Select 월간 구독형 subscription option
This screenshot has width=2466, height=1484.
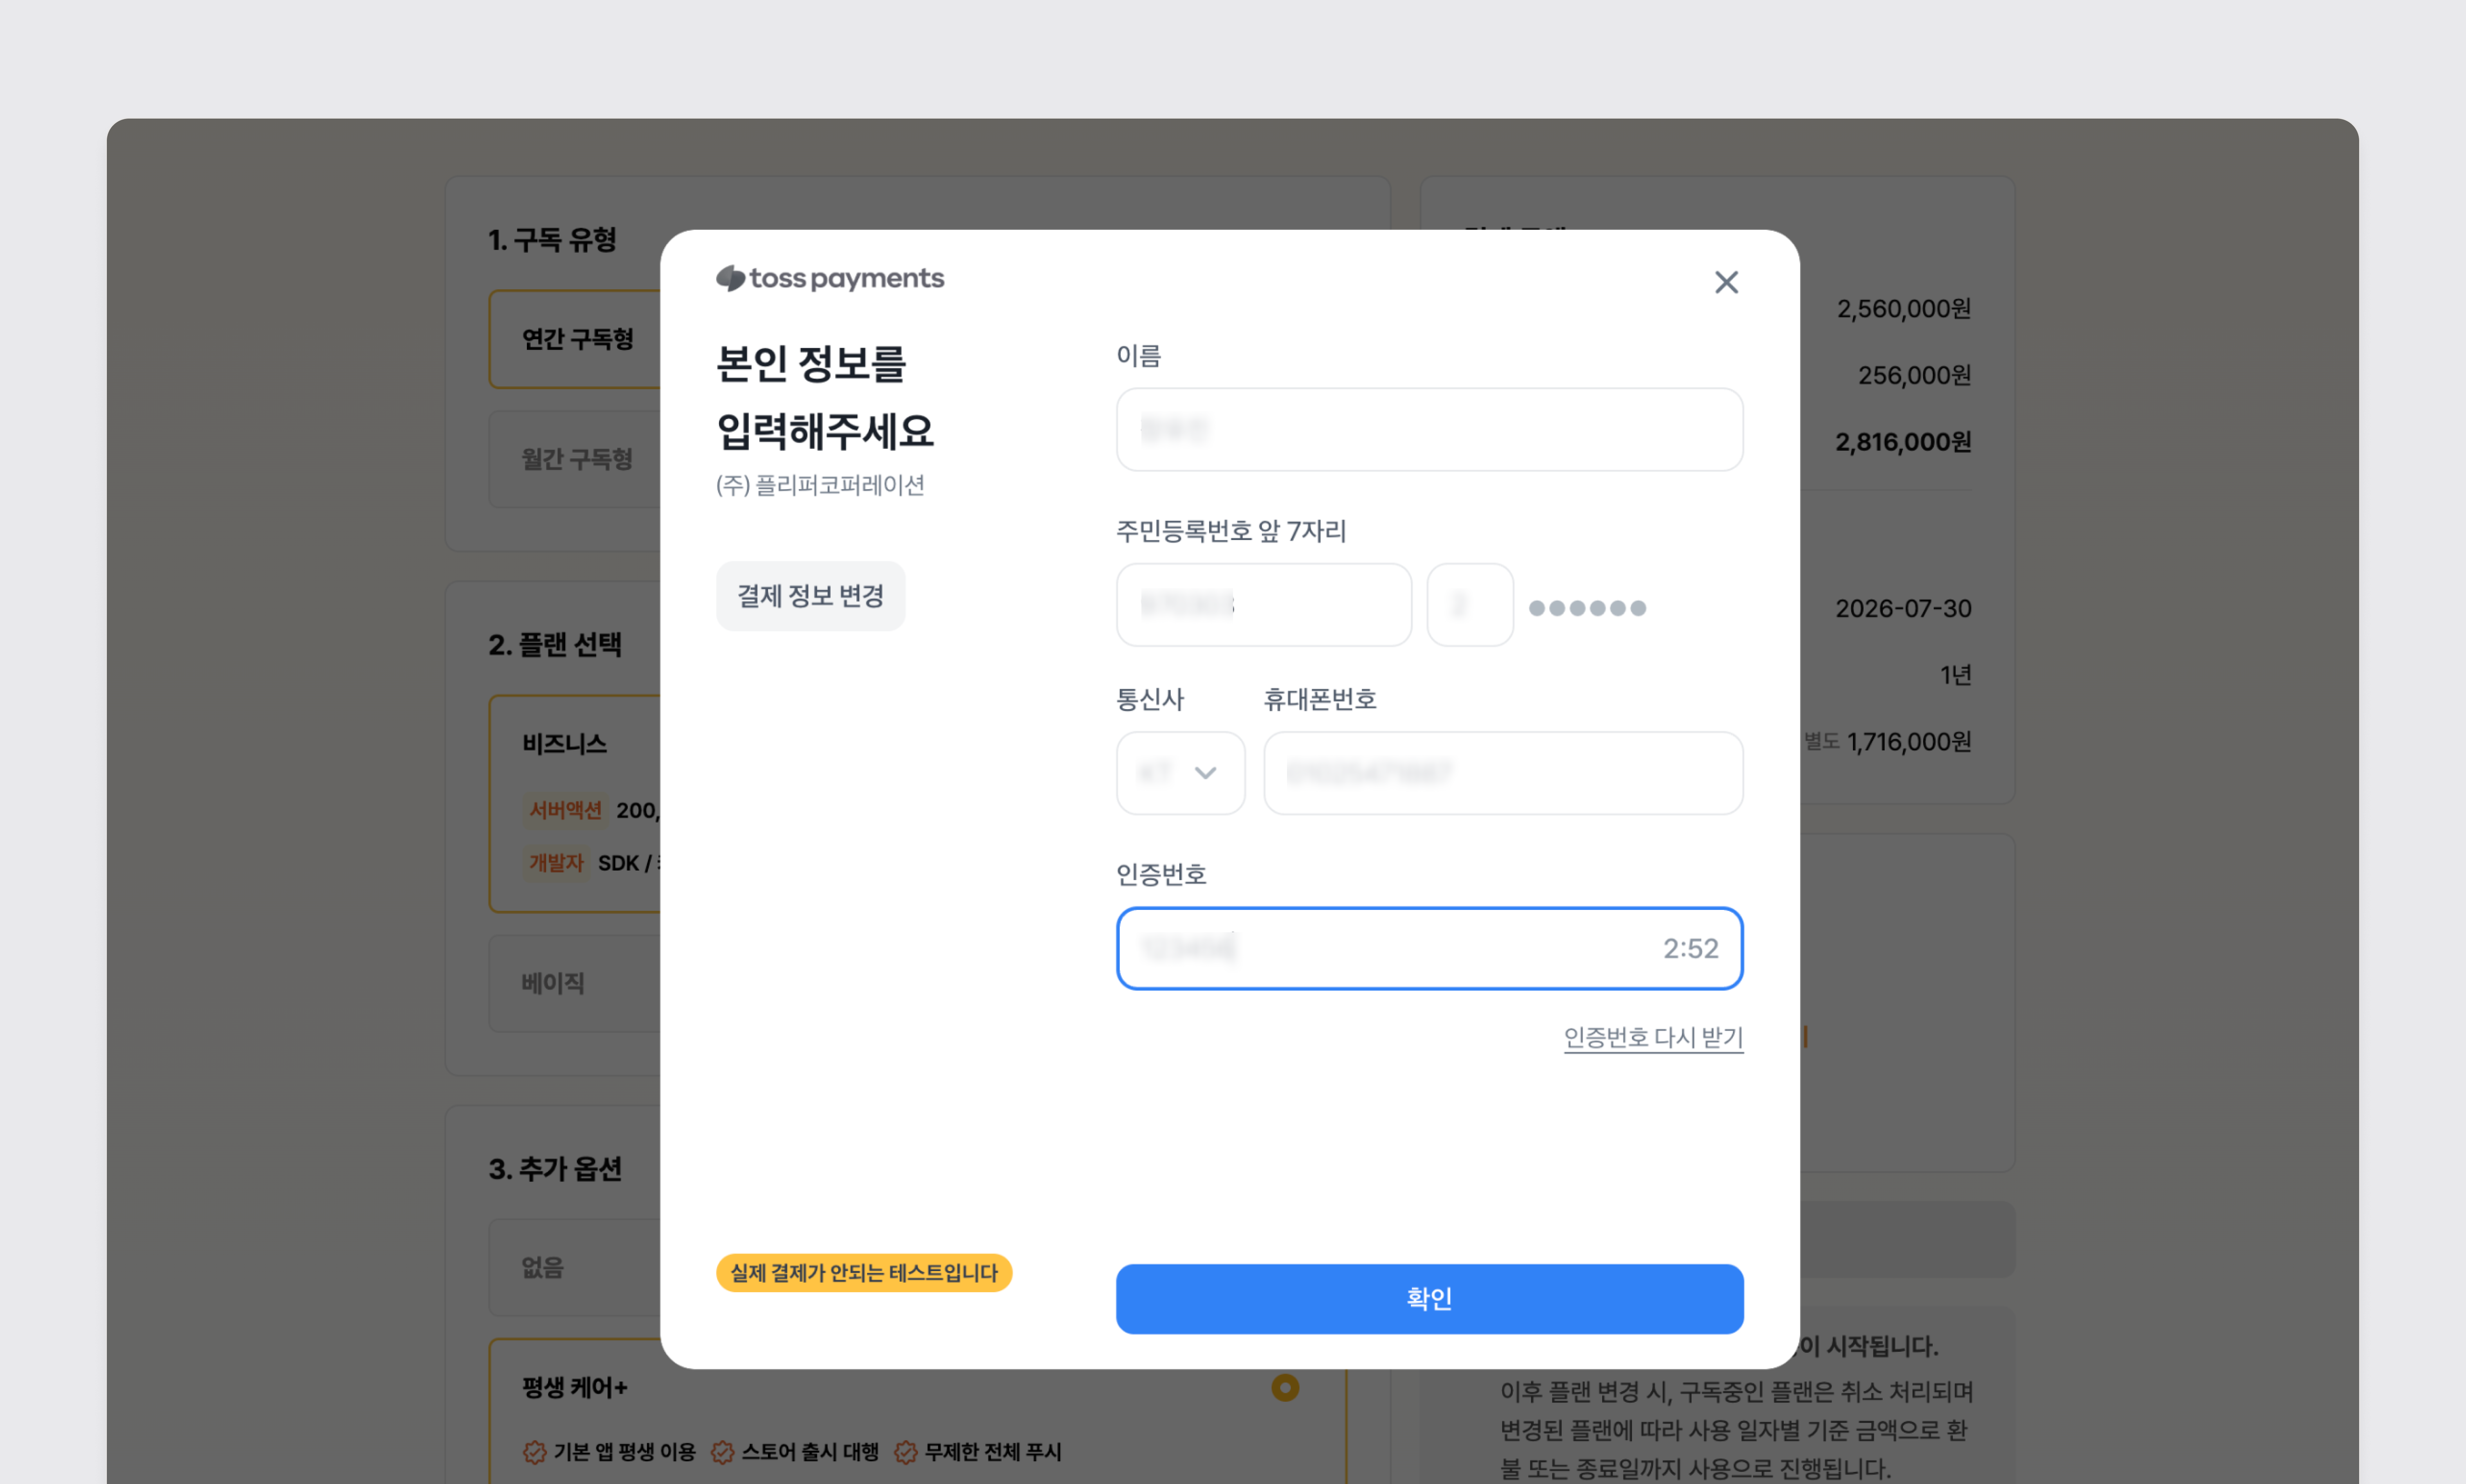(x=577, y=459)
